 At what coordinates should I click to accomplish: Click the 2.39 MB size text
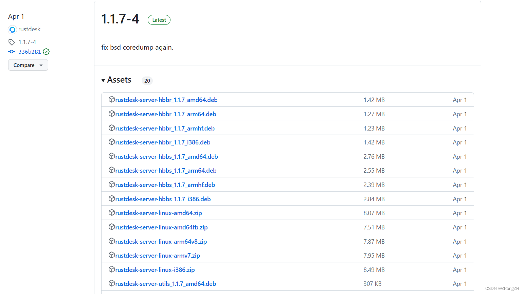374,185
